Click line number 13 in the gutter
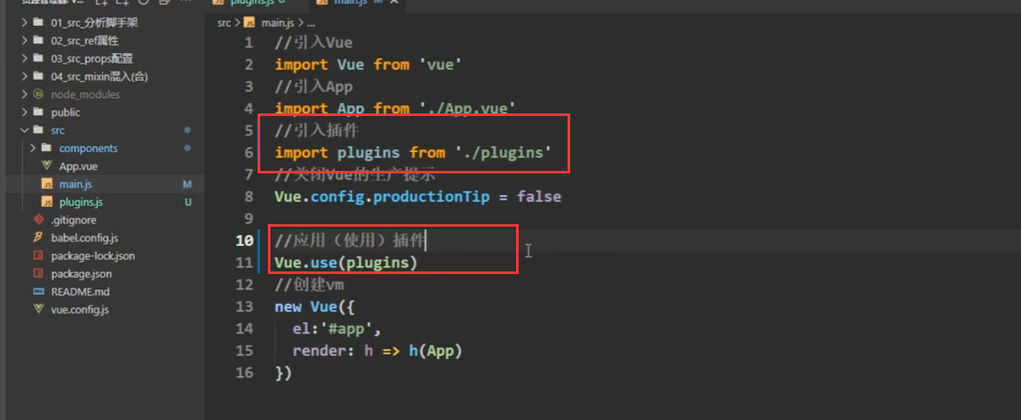Viewport: 1021px width, 420px height. [x=244, y=307]
